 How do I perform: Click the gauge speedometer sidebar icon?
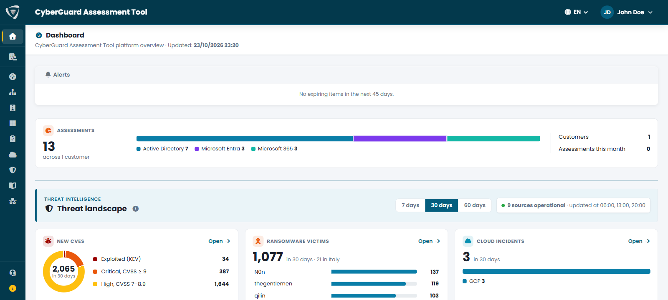click(x=13, y=77)
